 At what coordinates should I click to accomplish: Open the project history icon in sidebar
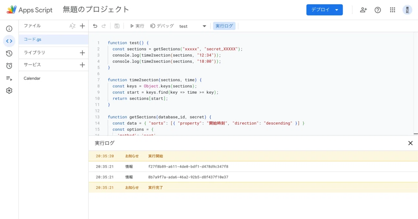[x=9, y=53]
